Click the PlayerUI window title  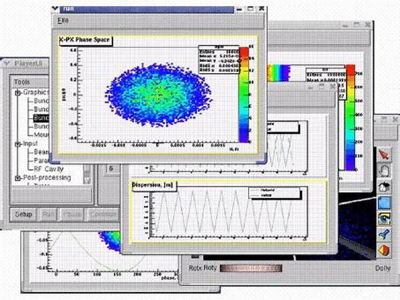click(x=28, y=63)
